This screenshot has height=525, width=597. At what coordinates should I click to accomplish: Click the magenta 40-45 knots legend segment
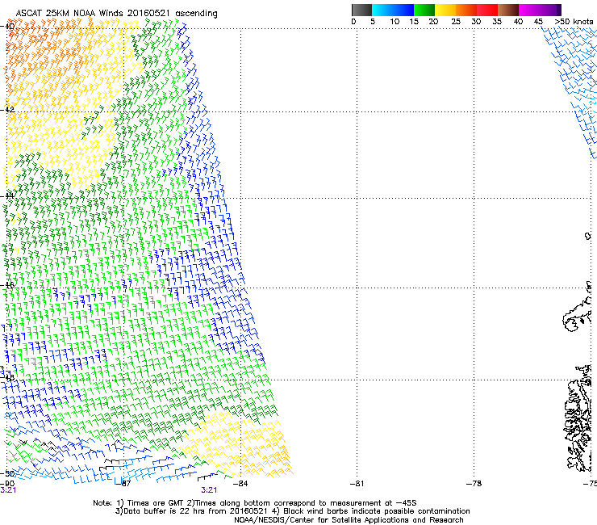[x=529, y=10]
